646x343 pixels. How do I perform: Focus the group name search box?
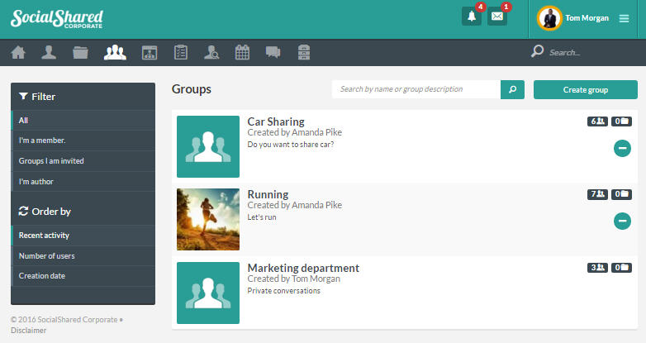tap(416, 89)
